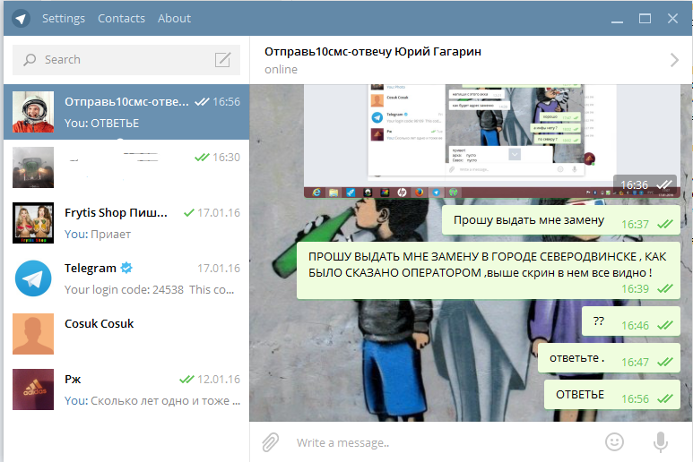Click the adidas avatar of Рж
Viewport: 693px width, 462px height.
33,389
